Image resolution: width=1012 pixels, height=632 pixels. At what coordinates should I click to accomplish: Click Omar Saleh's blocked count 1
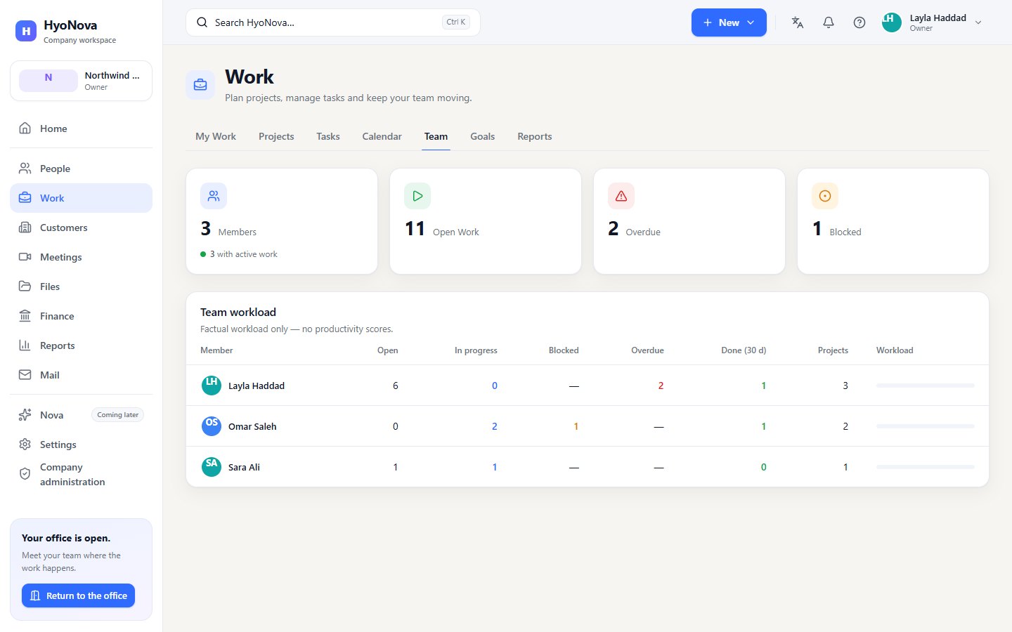[x=576, y=426]
